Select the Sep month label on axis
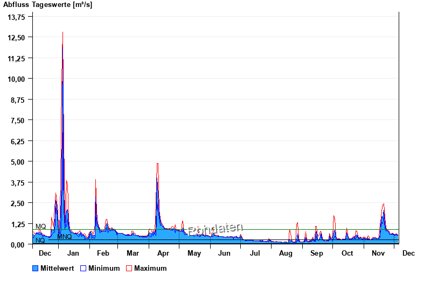431x296 pixels. click(x=317, y=253)
